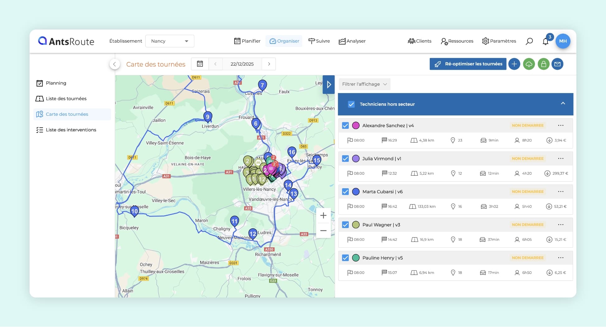The width and height of the screenshot is (606, 327).
Task: Go to next day arrow
Action: (x=269, y=64)
